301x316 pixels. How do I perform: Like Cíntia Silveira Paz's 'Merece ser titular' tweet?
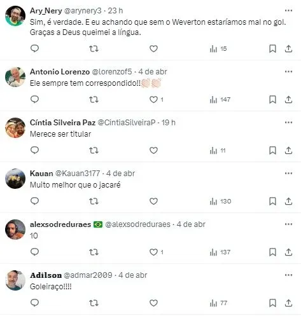153,150
